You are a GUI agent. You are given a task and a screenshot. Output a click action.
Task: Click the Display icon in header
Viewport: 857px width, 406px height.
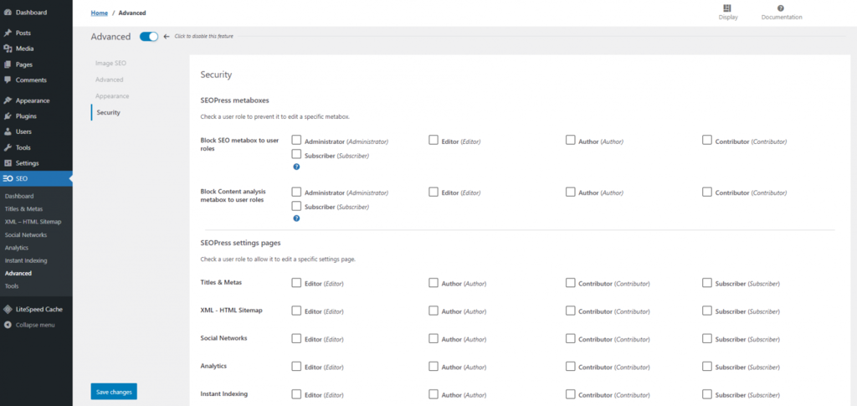[727, 8]
